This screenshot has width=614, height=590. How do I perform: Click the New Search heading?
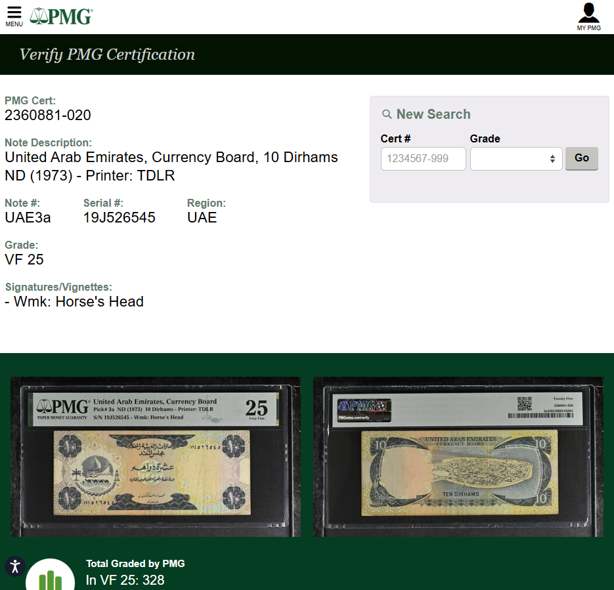[x=433, y=114]
